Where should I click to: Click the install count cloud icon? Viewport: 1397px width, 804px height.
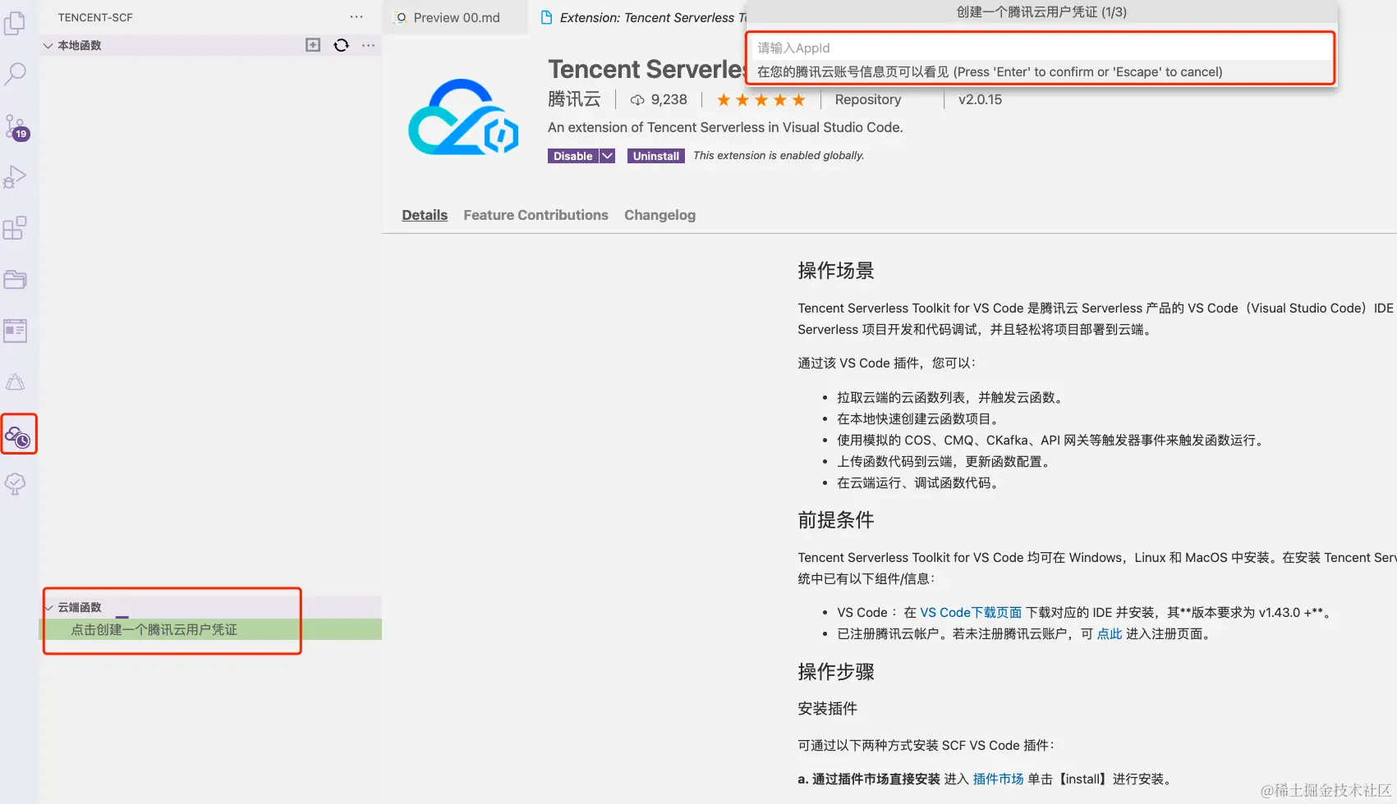tap(637, 100)
